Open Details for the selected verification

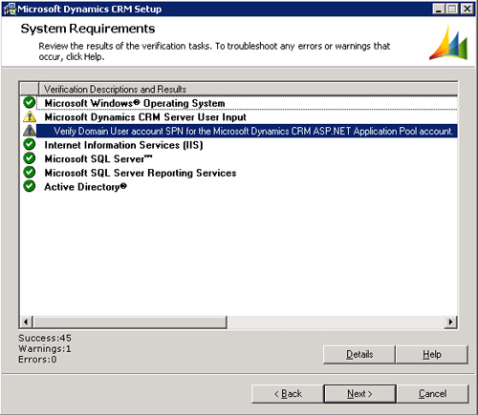359,354
